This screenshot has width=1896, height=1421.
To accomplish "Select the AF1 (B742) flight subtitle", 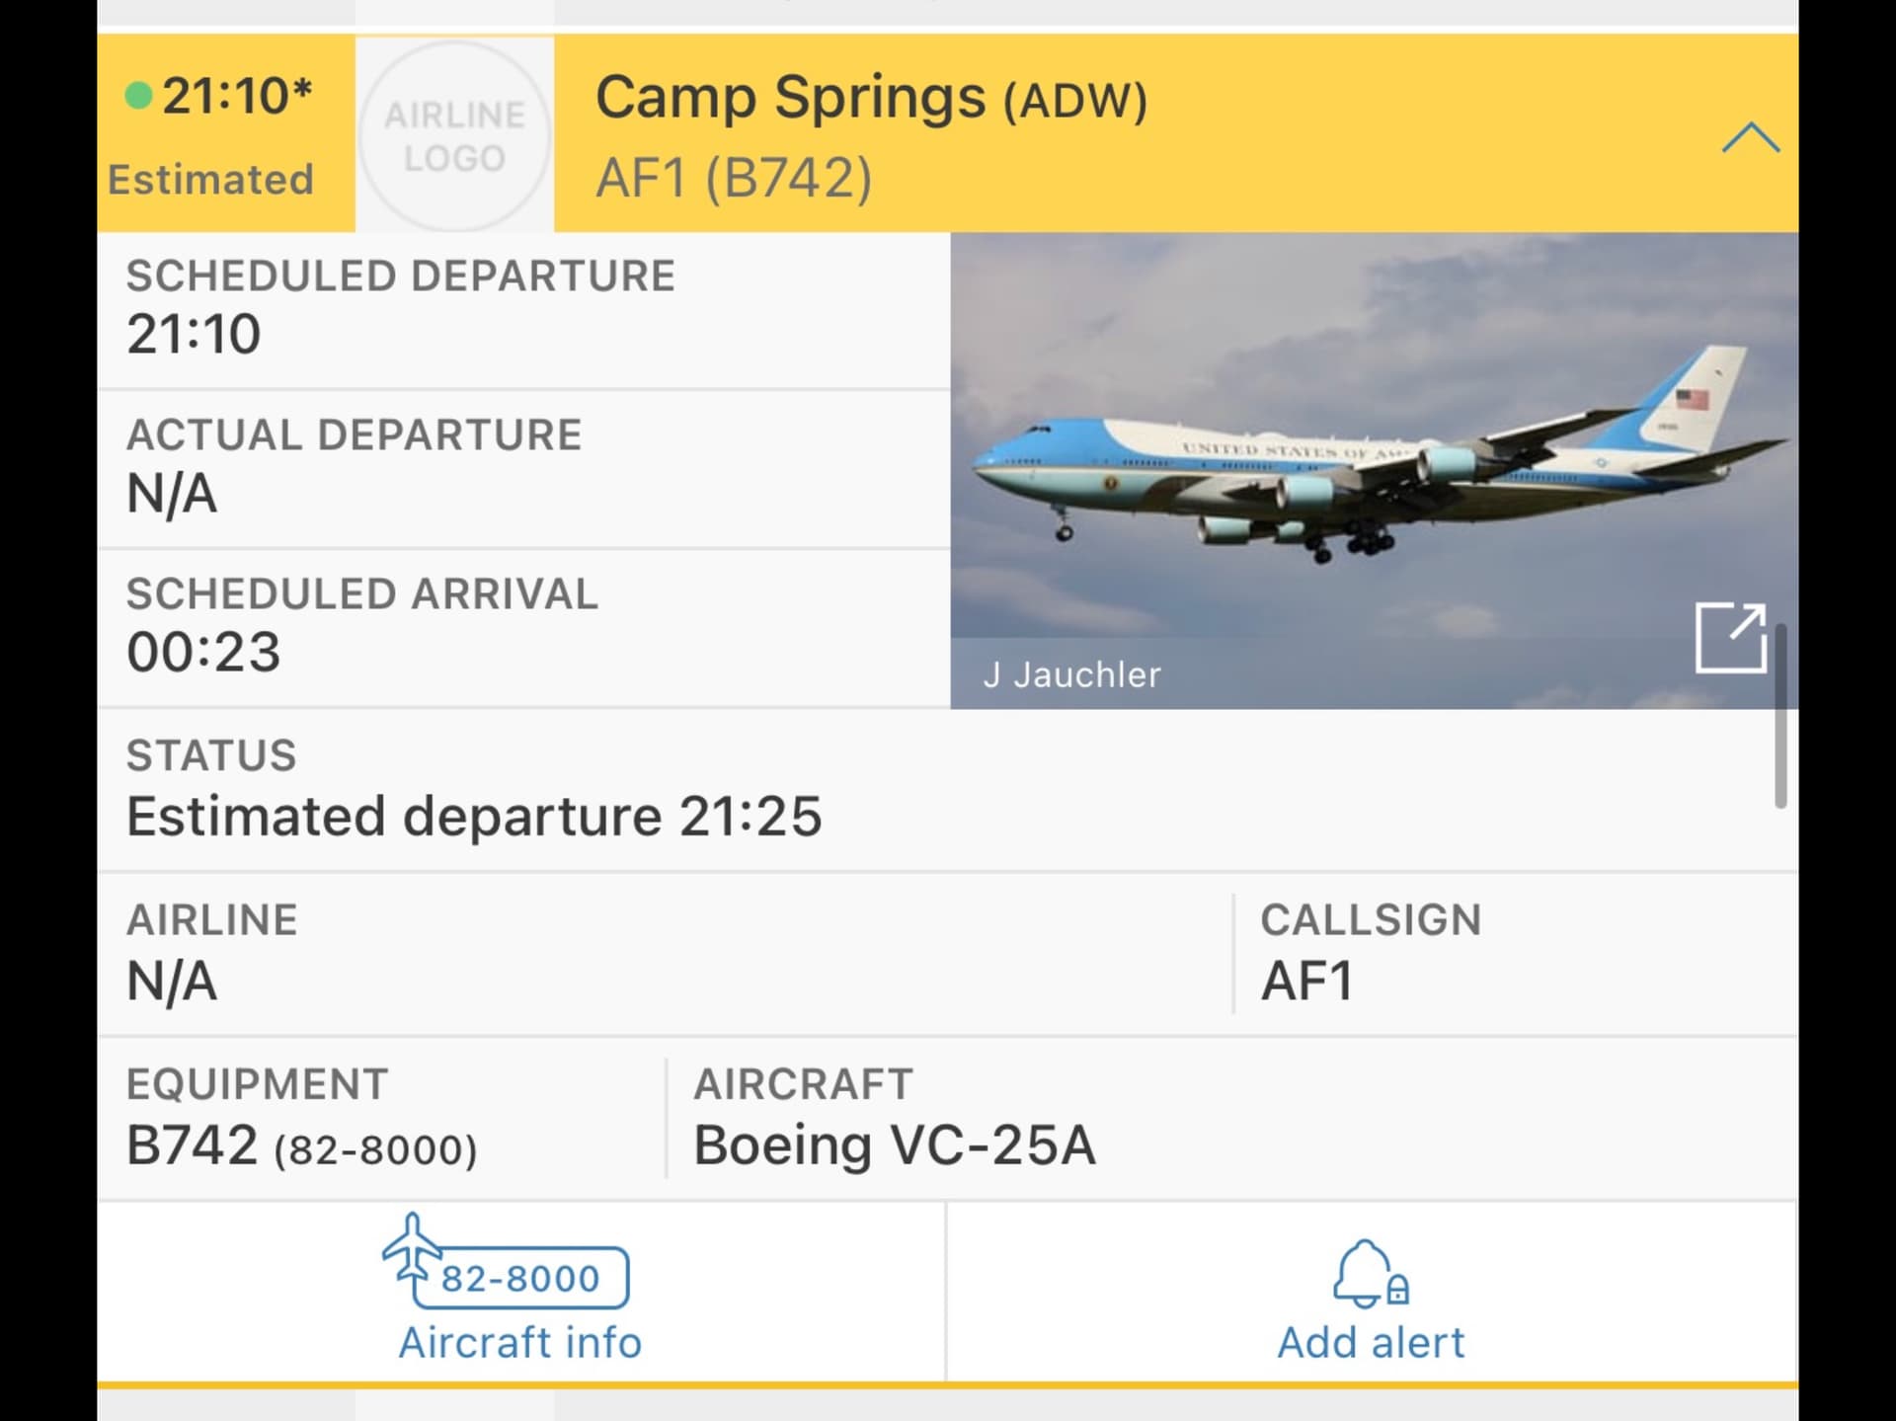I will 734,179.
